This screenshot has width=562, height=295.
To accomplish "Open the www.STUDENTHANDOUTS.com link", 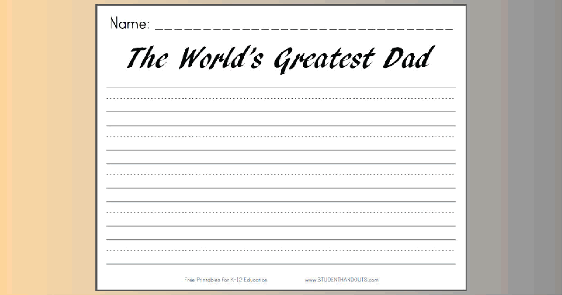I will pyautogui.click(x=342, y=280).
